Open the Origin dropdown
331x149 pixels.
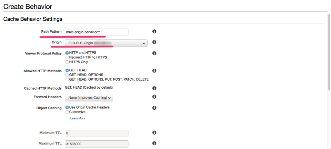(106, 43)
